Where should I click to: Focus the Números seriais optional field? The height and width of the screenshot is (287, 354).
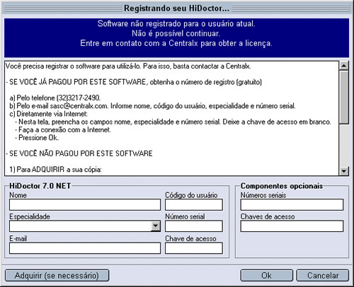(292, 204)
